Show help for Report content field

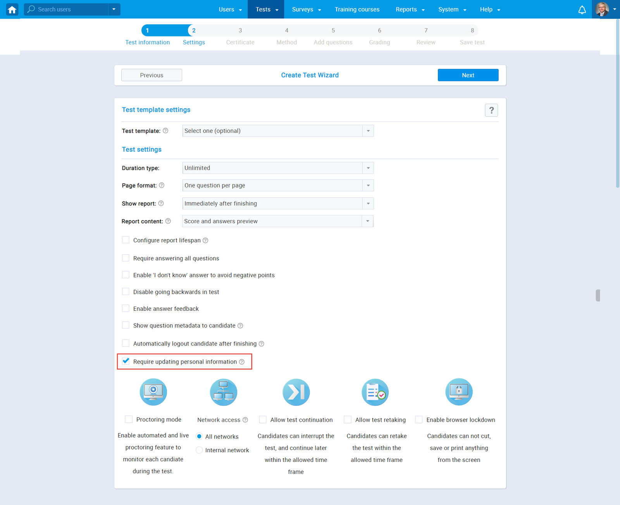tap(168, 221)
